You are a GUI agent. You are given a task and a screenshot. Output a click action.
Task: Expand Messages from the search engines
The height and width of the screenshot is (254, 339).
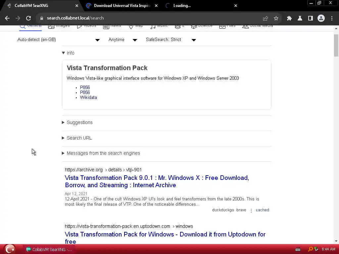pos(101,153)
